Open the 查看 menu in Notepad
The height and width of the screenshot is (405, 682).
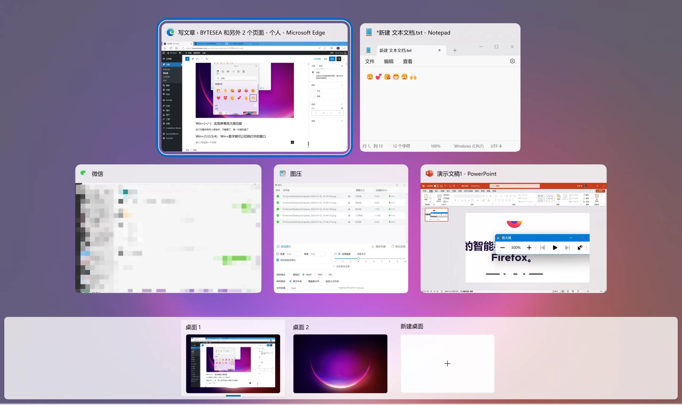pyautogui.click(x=407, y=62)
